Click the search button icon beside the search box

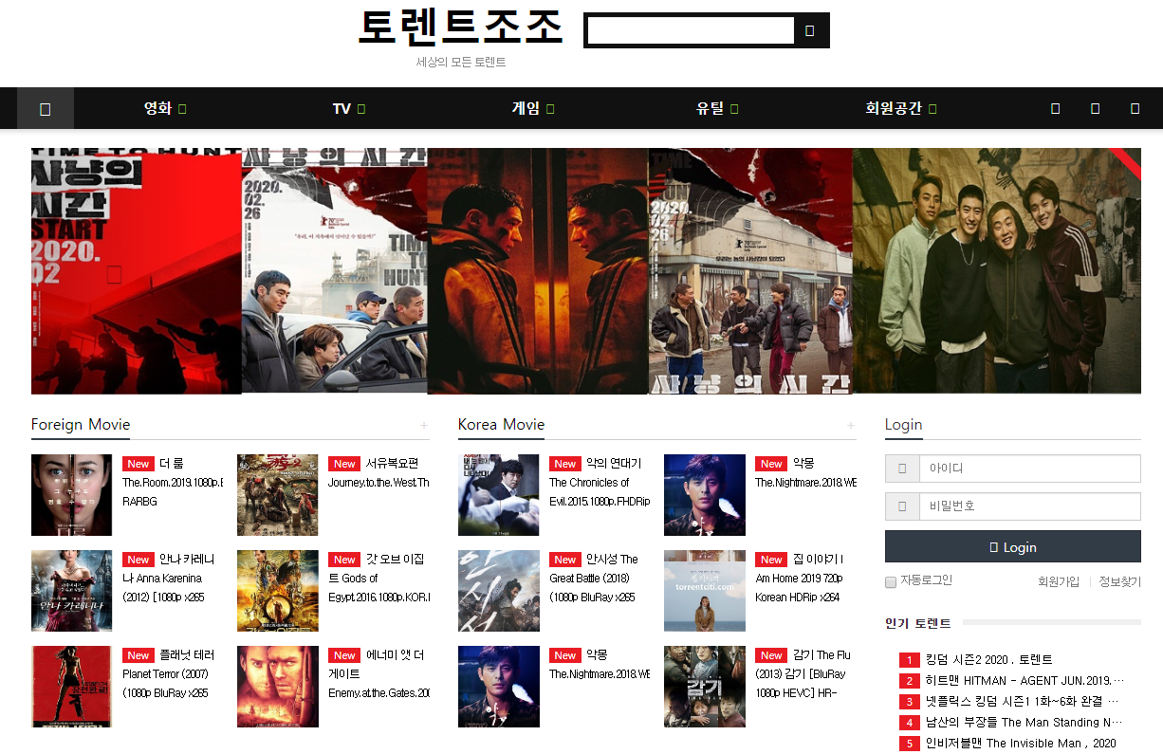tap(810, 30)
